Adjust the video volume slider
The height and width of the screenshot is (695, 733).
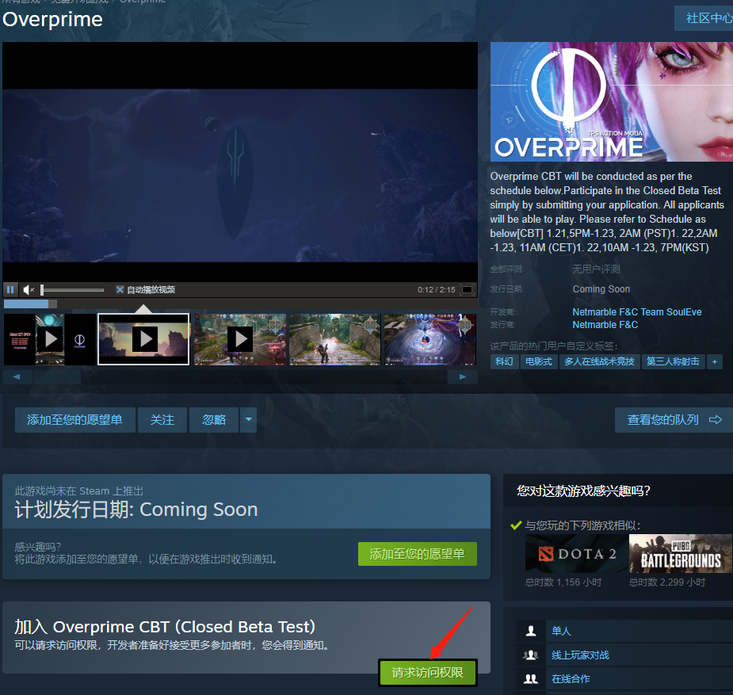click(72, 290)
